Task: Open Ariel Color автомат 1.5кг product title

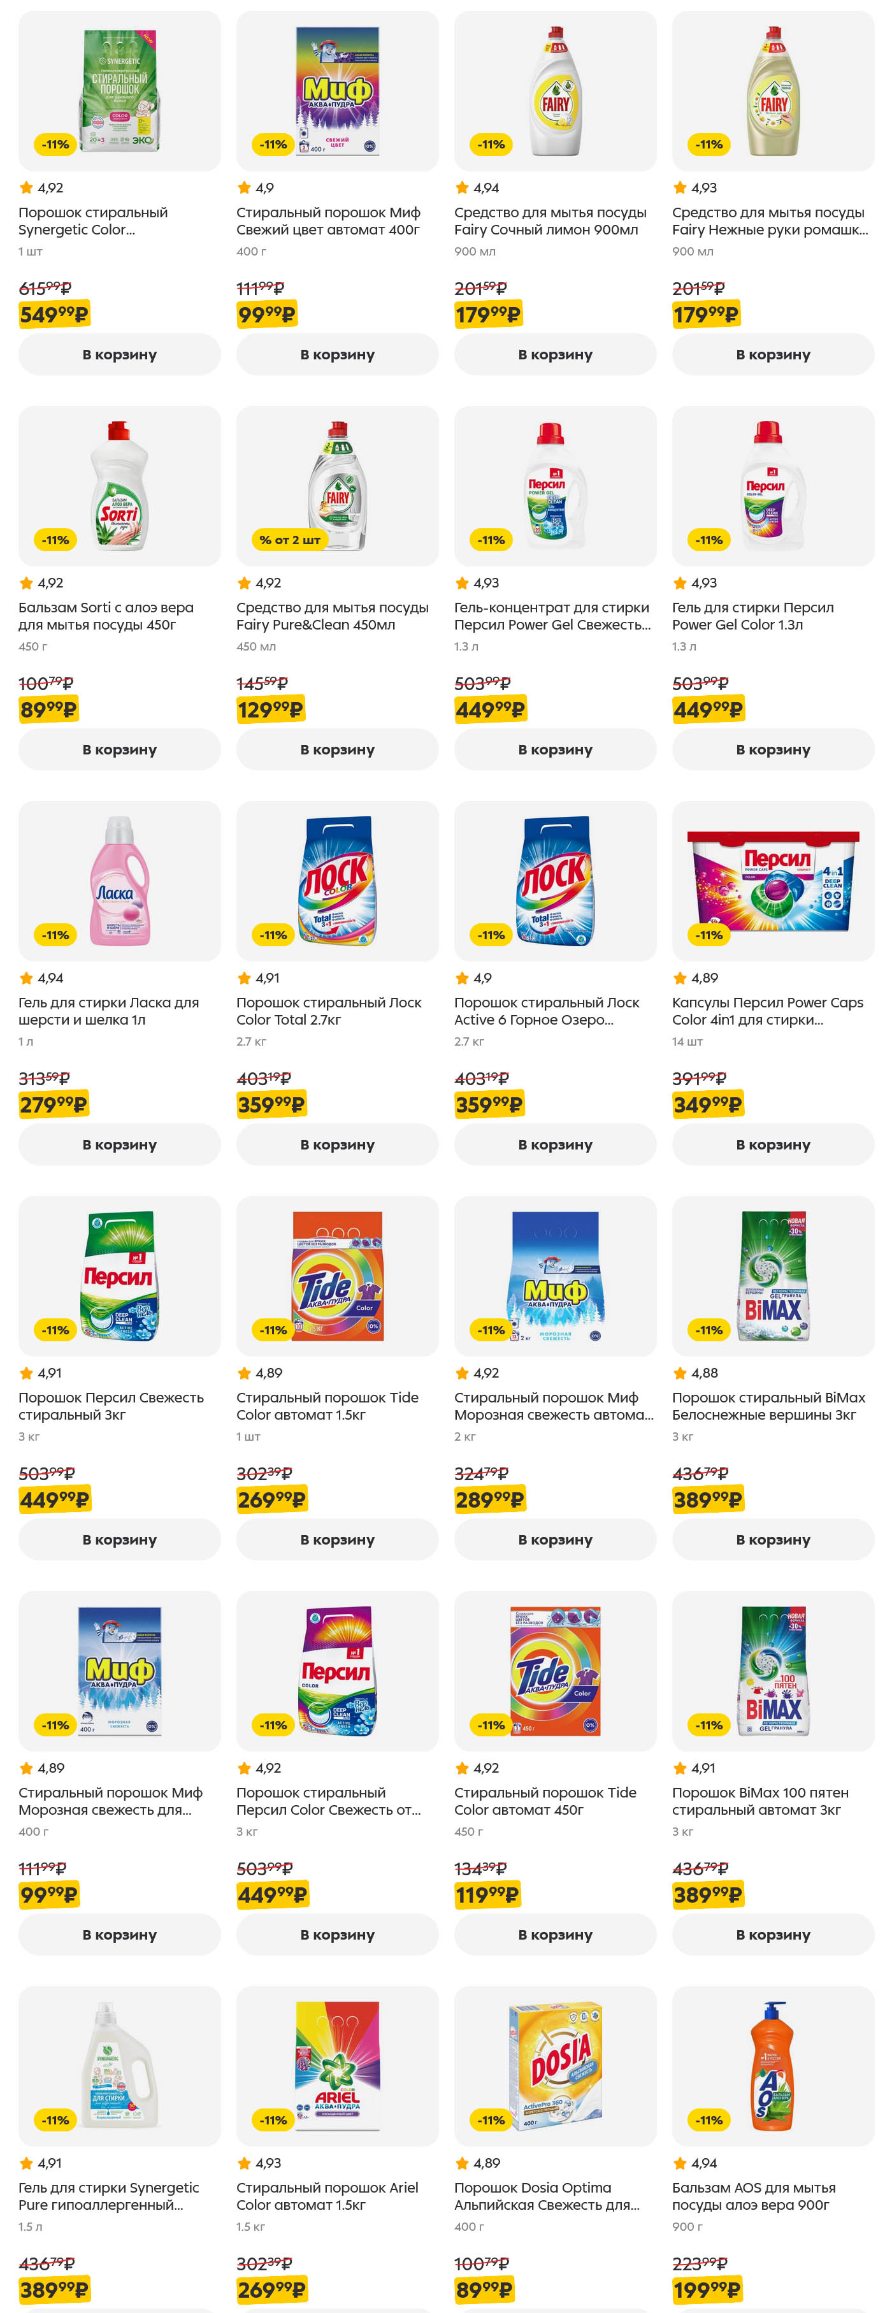Action: tap(327, 2196)
